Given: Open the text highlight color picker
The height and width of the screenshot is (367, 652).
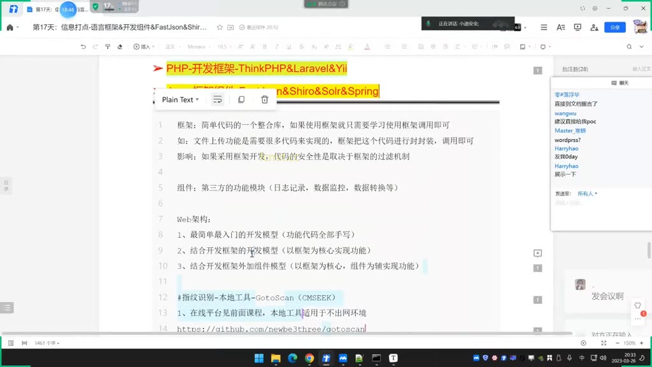Looking at the screenshot, I should click(351, 47).
